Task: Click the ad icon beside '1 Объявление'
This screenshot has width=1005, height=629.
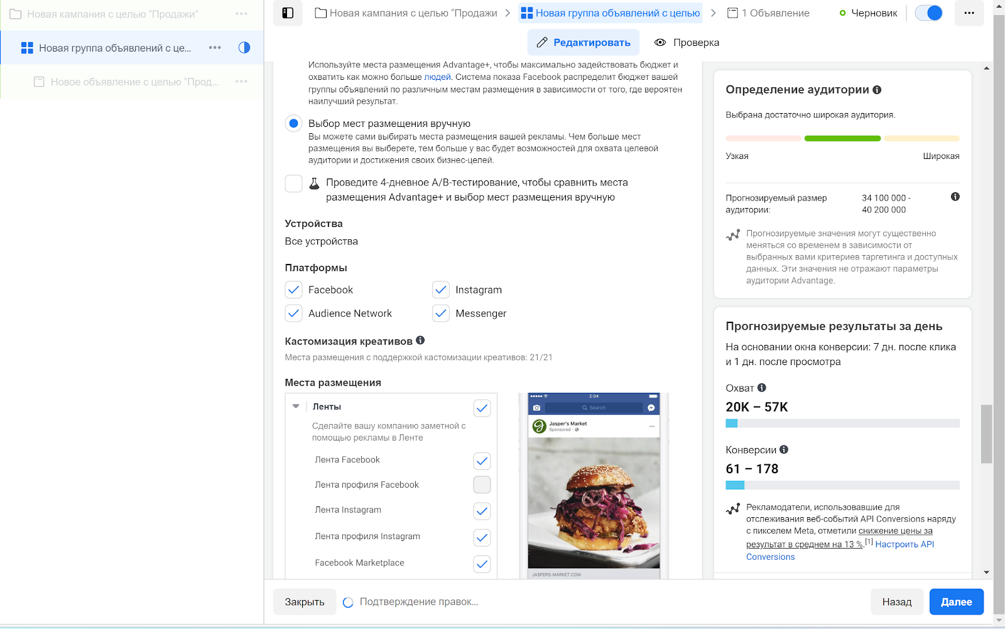Action: click(x=732, y=13)
